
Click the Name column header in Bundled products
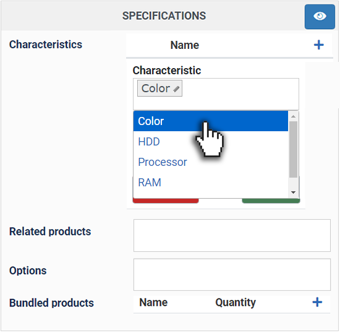[153, 302]
